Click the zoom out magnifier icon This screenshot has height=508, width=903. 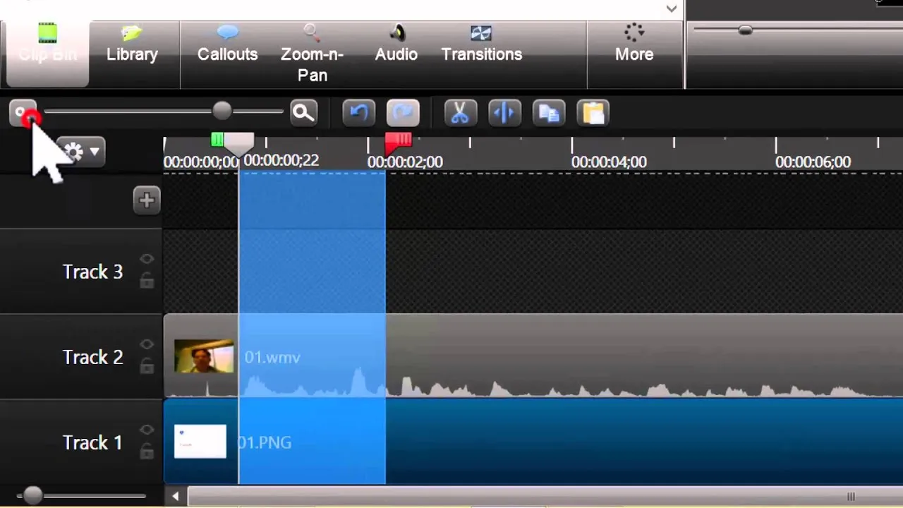[23, 114]
